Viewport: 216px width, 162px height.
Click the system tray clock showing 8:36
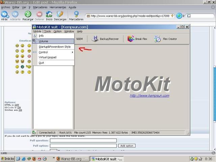pyautogui.click(x=209, y=159)
